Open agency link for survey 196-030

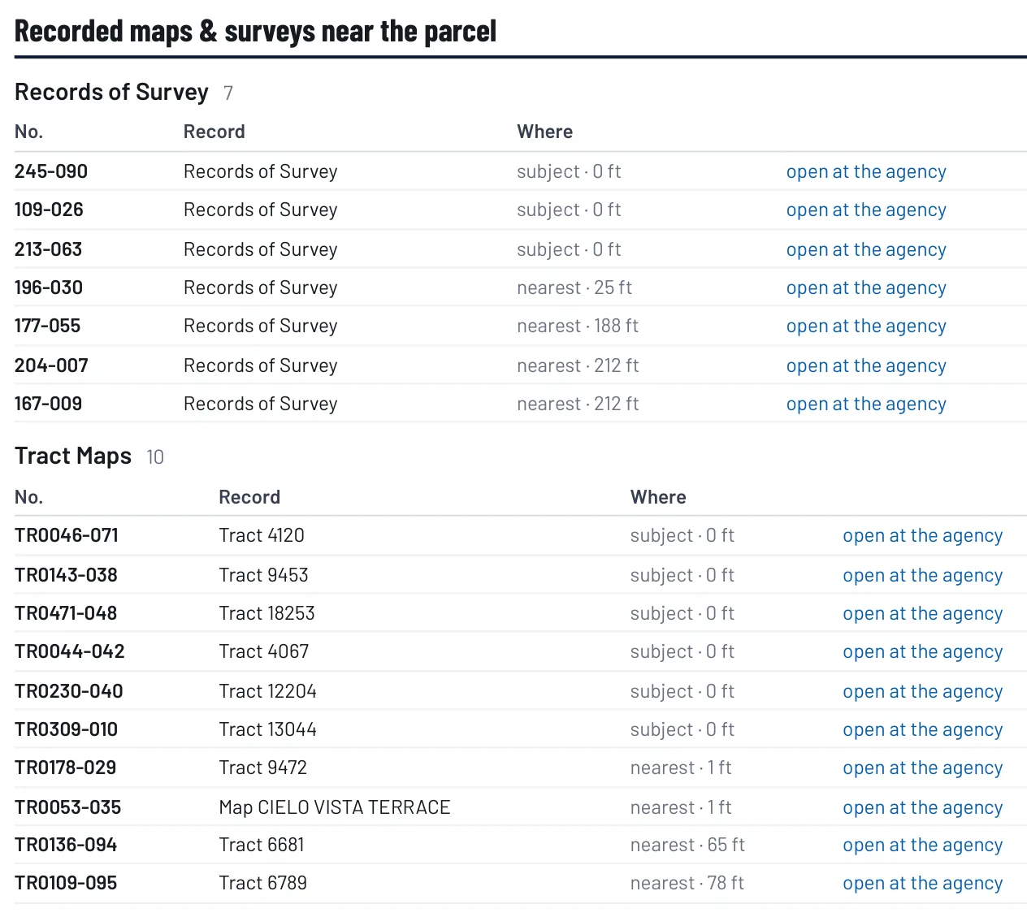(x=866, y=288)
